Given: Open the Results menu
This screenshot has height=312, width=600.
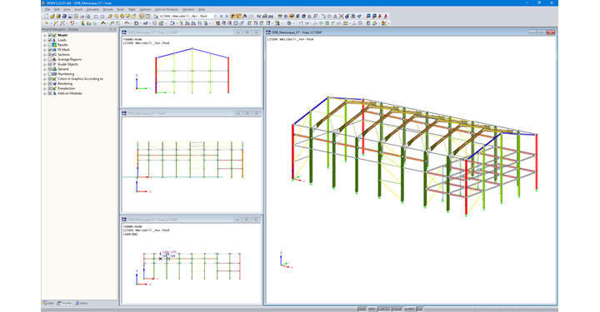Looking at the screenshot, I should coord(107,9).
